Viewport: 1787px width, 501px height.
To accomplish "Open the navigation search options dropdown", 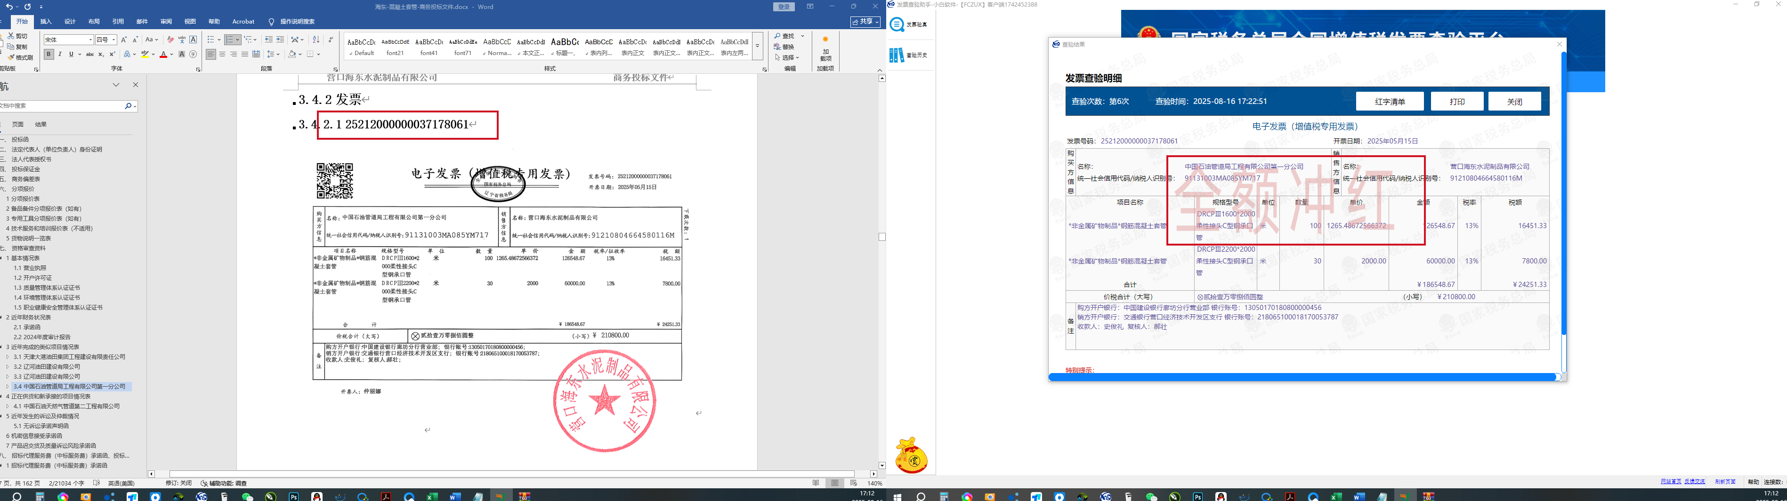I will coord(135,106).
